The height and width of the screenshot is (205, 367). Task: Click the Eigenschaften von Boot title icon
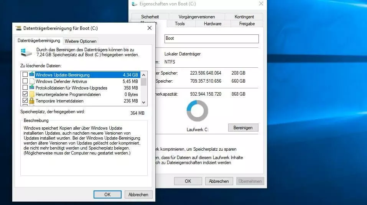(134, 4)
